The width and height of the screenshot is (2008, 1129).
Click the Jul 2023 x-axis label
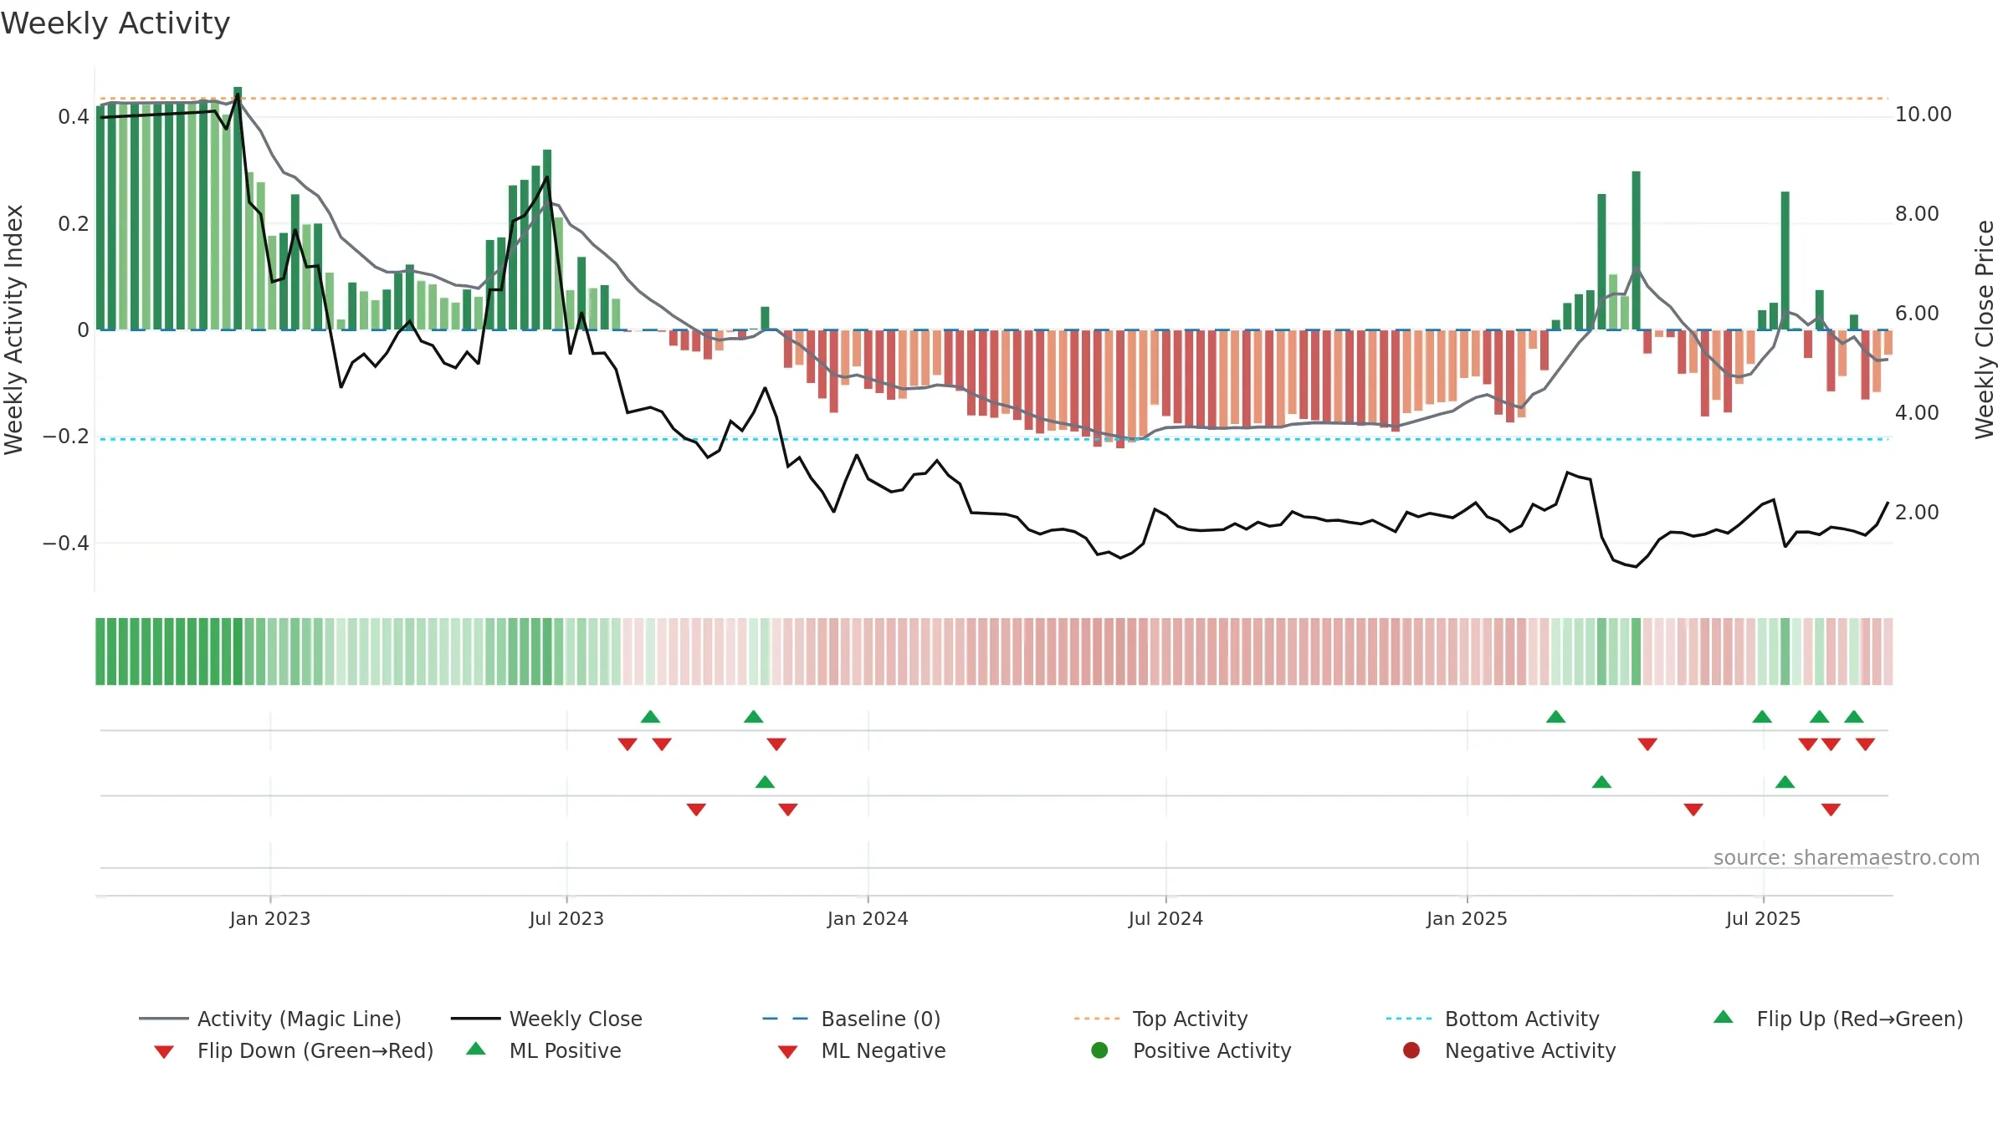pos(566,918)
